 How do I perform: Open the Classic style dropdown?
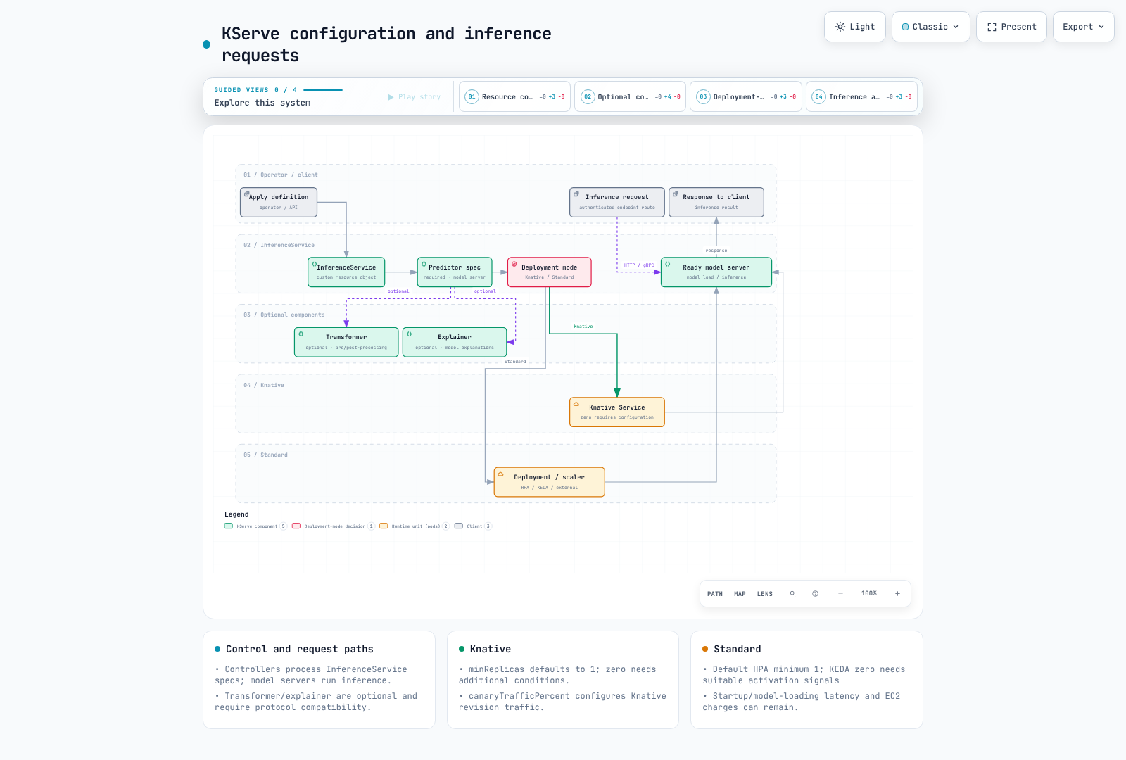930,27
